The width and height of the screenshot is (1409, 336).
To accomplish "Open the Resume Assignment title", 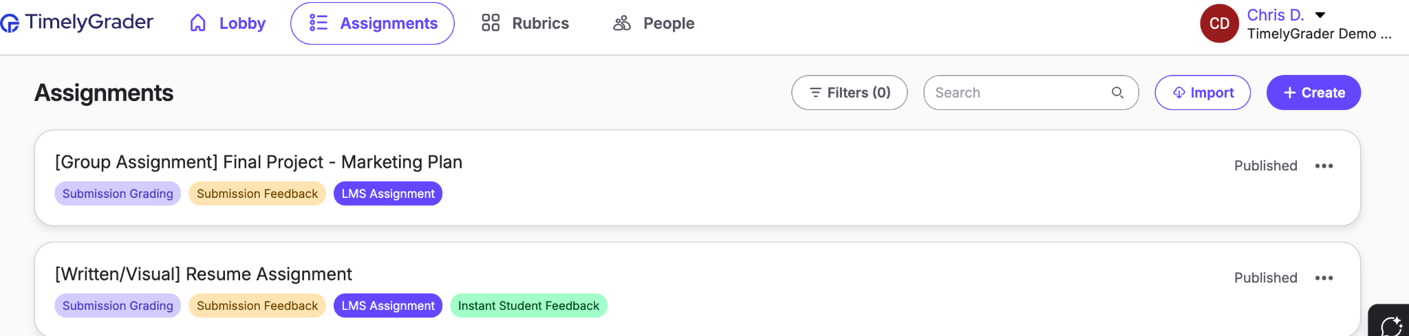I will [x=204, y=274].
